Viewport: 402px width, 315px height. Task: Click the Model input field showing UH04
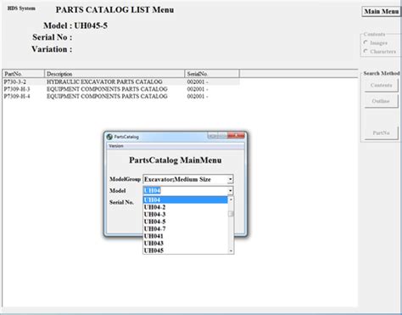(x=186, y=191)
